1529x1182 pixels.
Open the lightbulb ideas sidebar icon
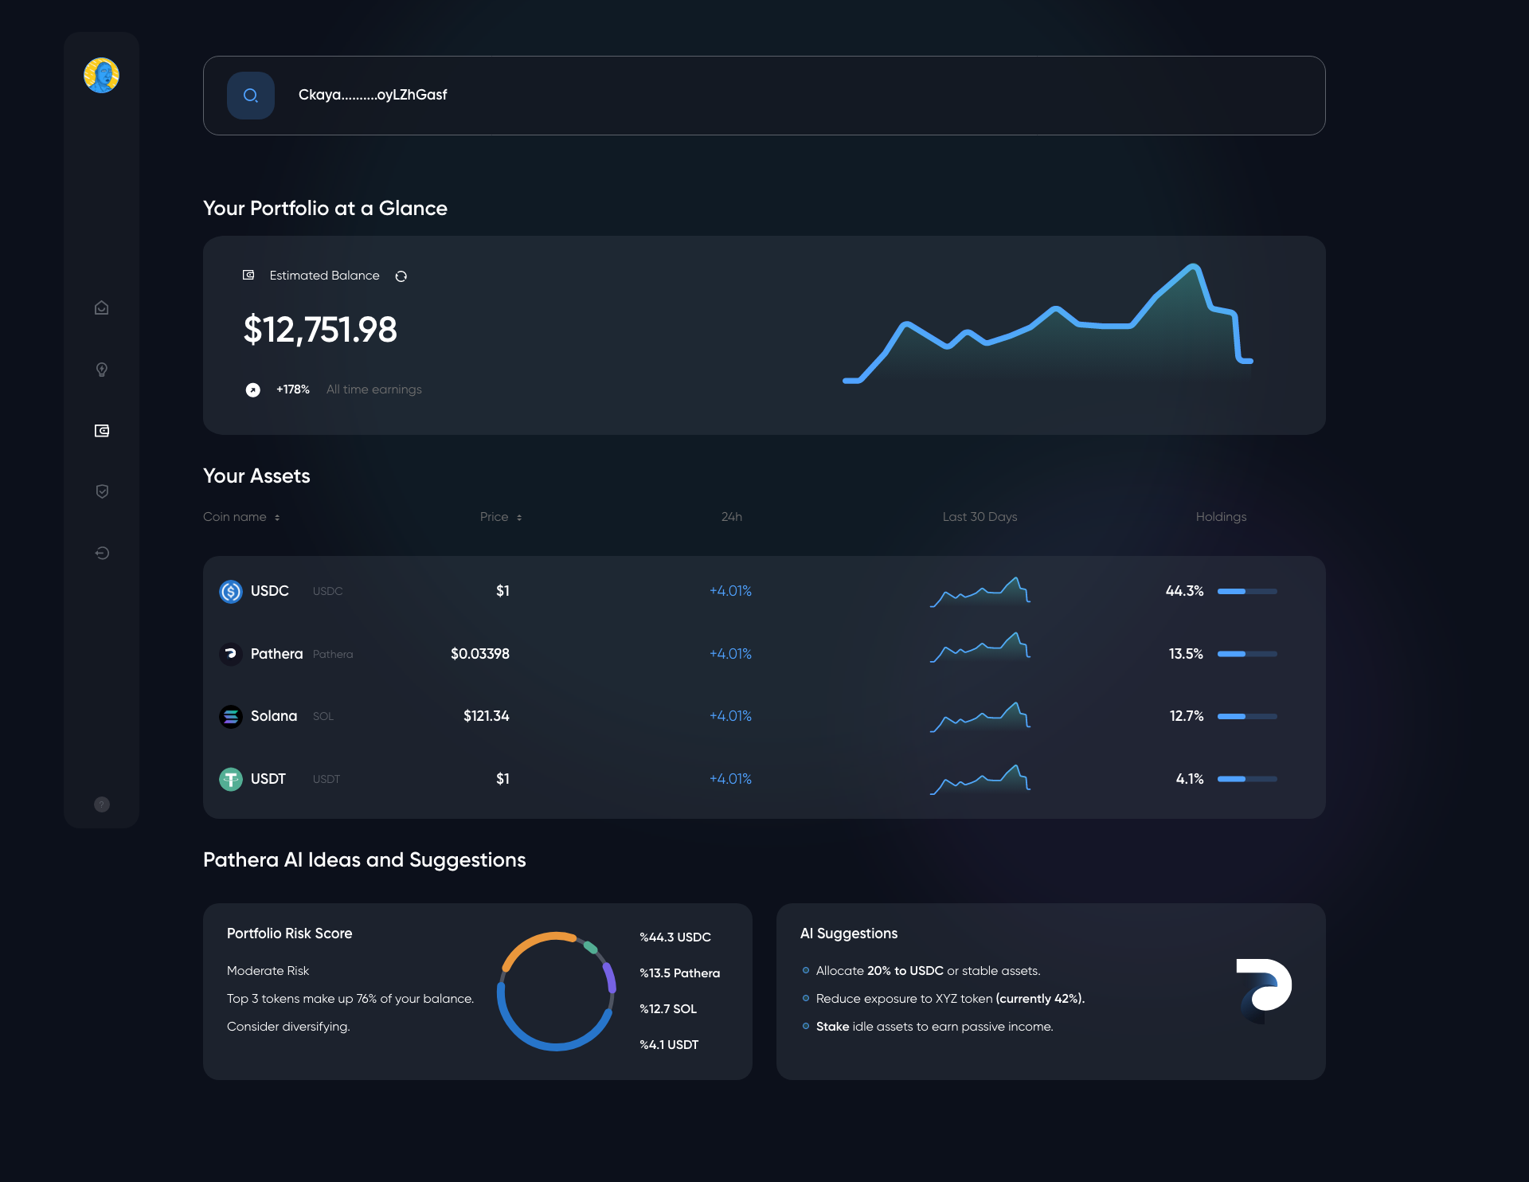102,370
